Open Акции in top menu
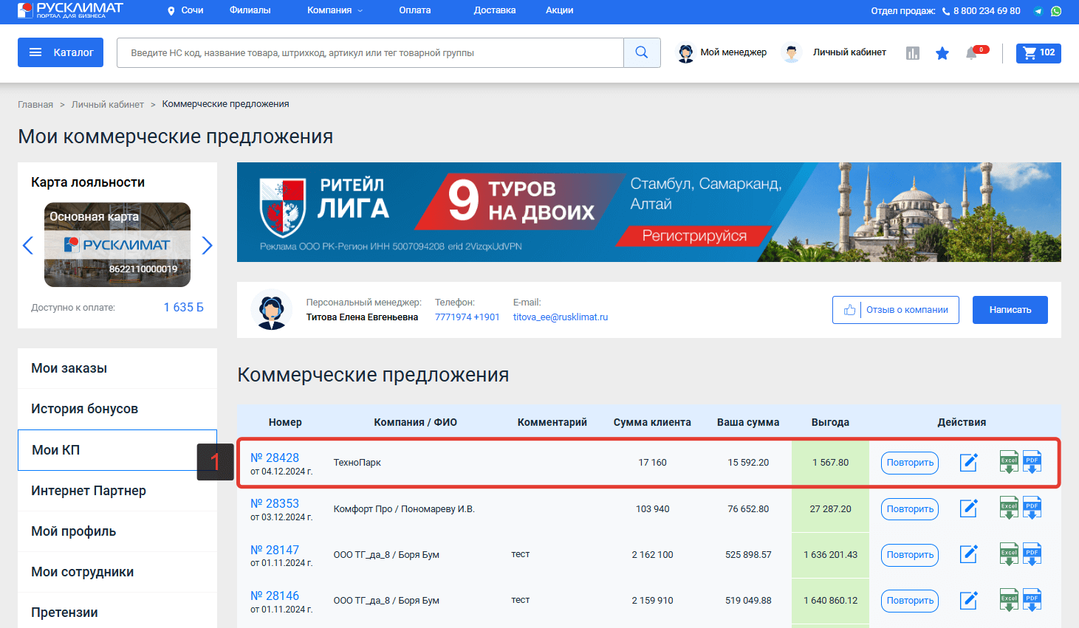 [x=560, y=10]
